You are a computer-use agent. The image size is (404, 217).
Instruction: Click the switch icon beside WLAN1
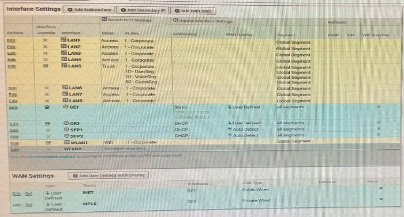[67, 142]
